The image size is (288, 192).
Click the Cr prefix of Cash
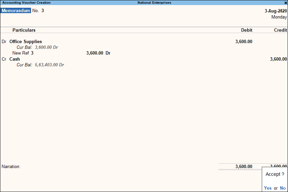tap(4, 59)
